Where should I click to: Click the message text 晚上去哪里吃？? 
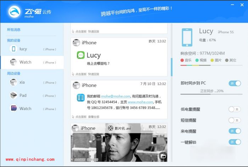pos(98,64)
